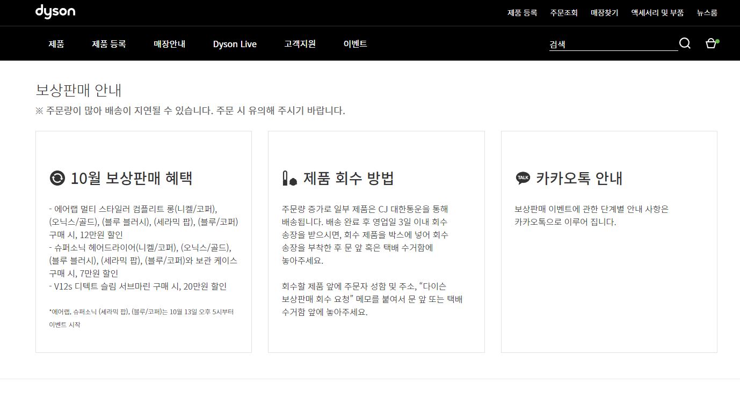Click the V12s 디텍트 슬림 서브마린 line
This screenshot has width=740, height=399.
tap(138, 286)
